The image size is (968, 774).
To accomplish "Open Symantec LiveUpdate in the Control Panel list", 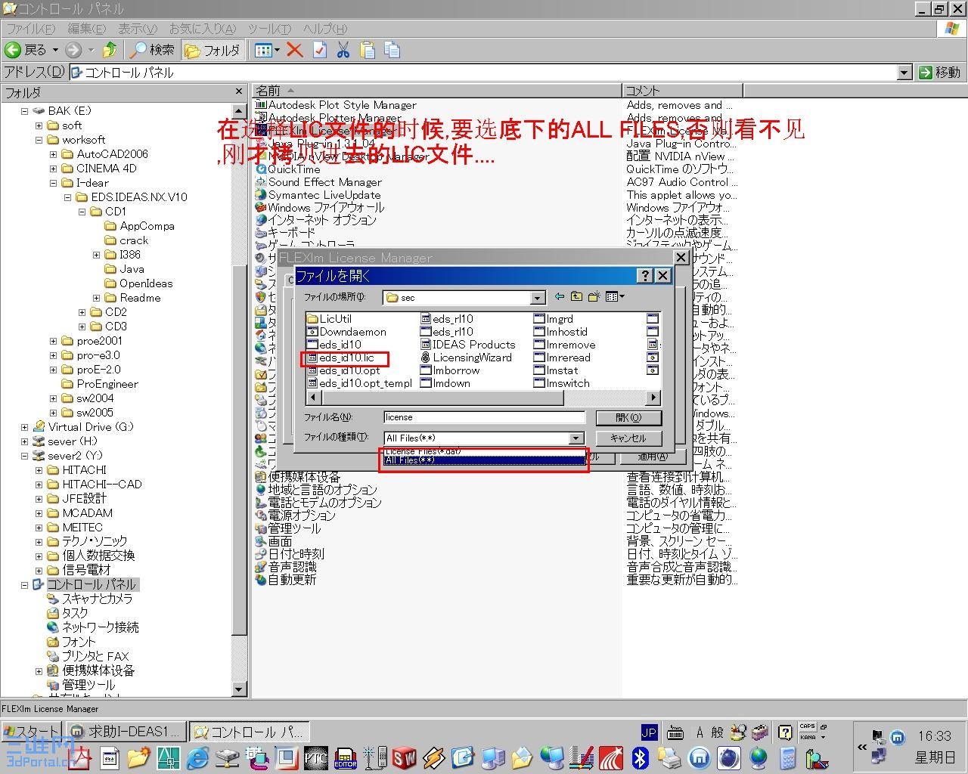I will 318,195.
